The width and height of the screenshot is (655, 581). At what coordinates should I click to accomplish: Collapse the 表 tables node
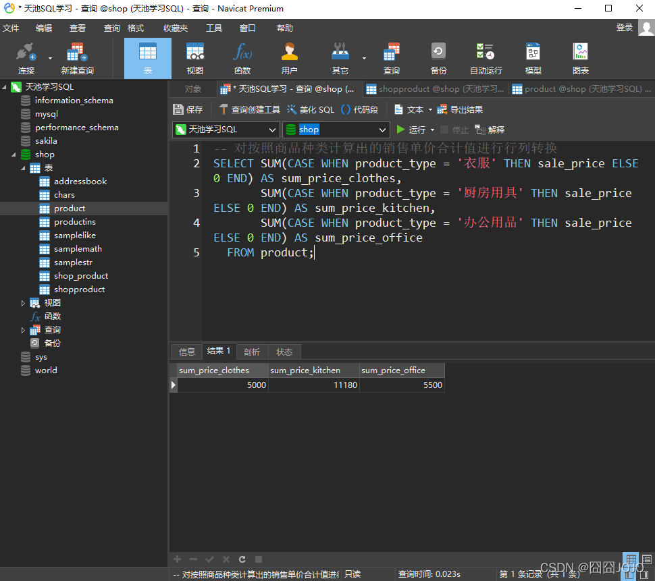click(23, 168)
